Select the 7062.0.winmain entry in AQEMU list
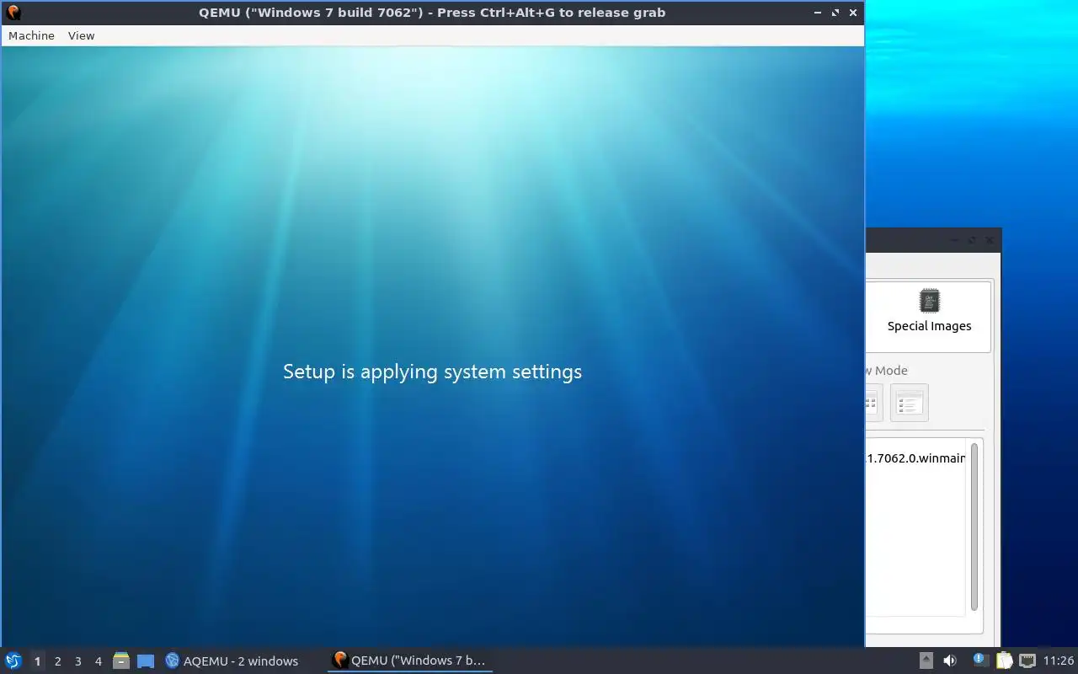Screen dimensions: 1078x674 pyautogui.click(x=915, y=458)
